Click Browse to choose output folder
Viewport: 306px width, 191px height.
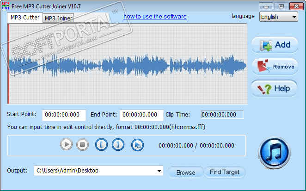coord(185,173)
